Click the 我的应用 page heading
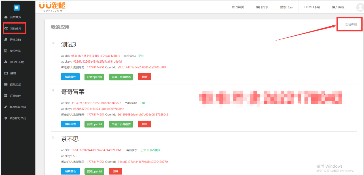The height and width of the screenshot is (175, 364). (60, 27)
